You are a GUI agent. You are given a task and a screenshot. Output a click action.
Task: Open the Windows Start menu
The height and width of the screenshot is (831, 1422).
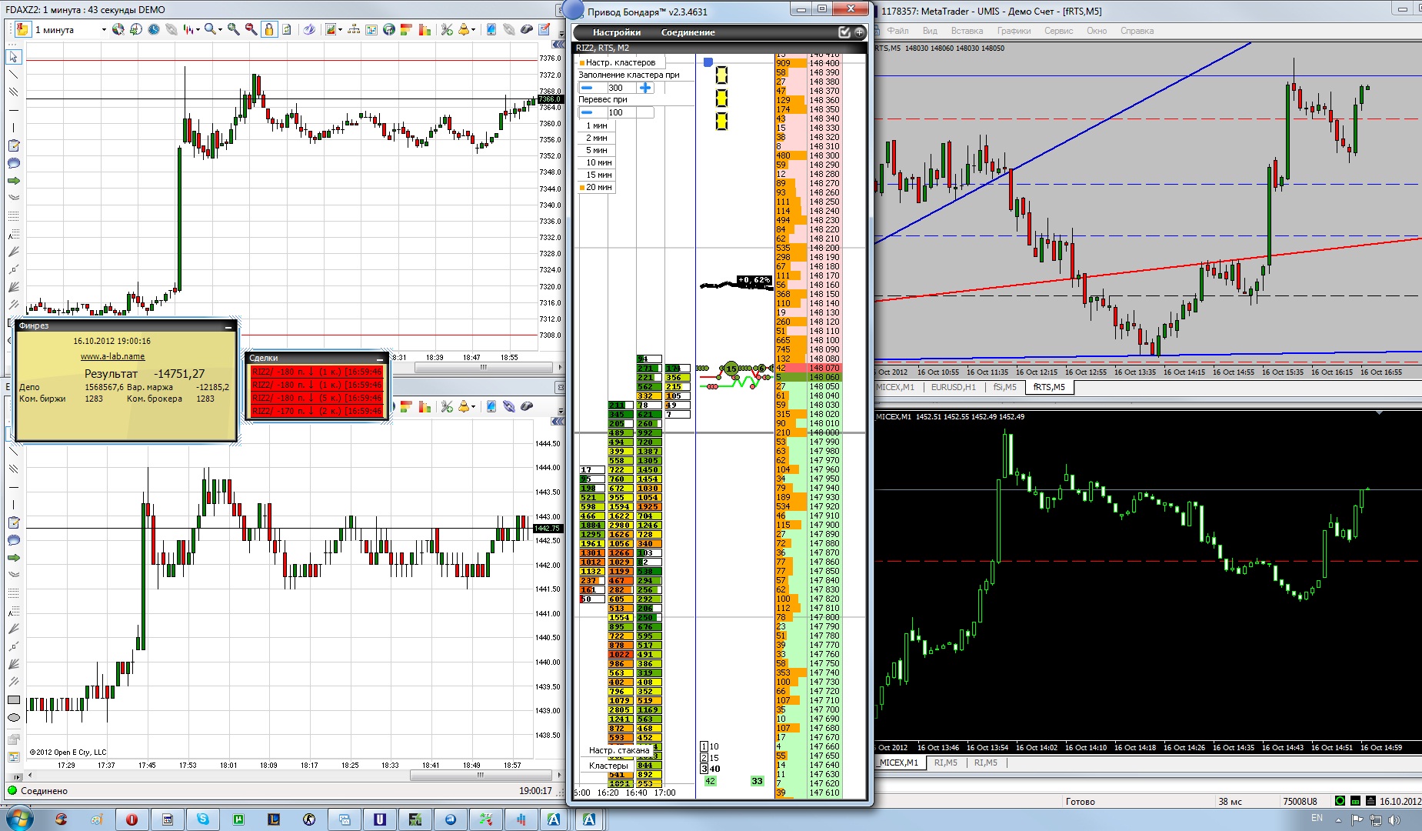click(x=18, y=819)
